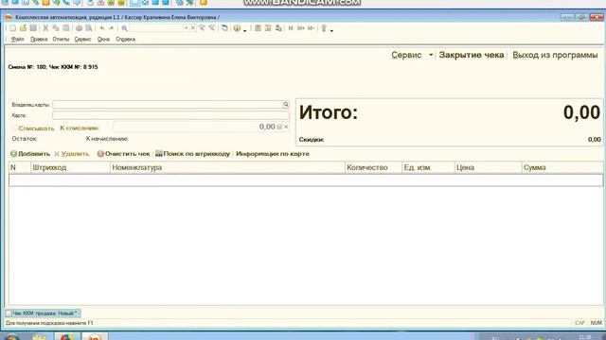Click Выход из программы
Viewport: 606px width, 340px height.
point(555,55)
